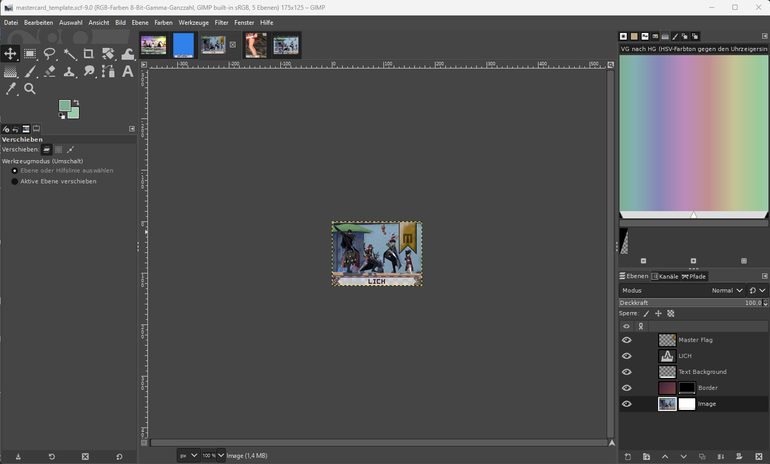The height and width of the screenshot is (464, 770).
Task: Choose the Warp Transform tool
Action: tap(128, 54)
